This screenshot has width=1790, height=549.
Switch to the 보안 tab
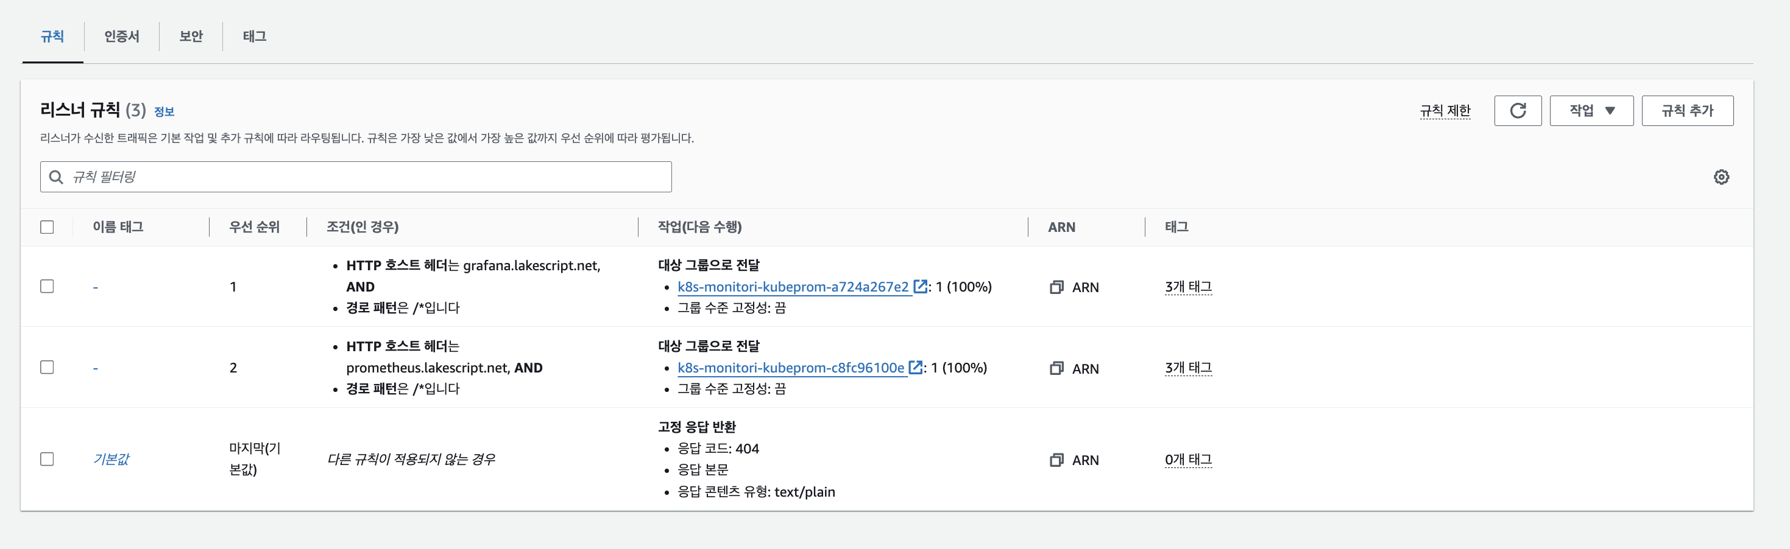(191, 36)
